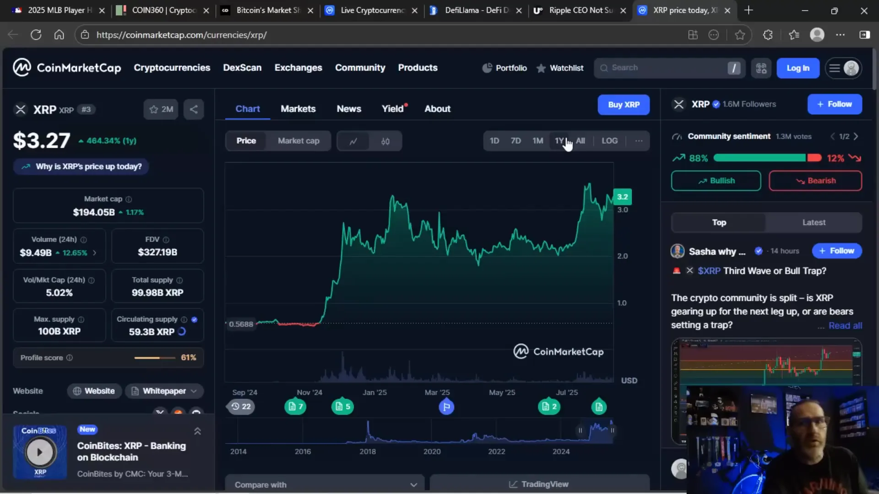879x494 pixels.
Task: Follow the XRP community page
Action: coord(835,104)
